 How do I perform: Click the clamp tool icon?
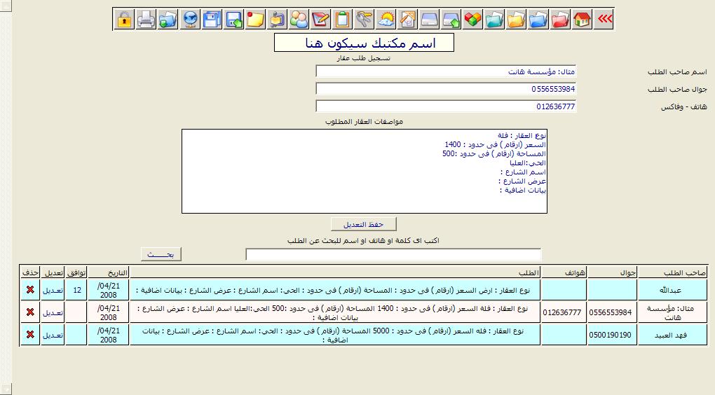point(278,19)
